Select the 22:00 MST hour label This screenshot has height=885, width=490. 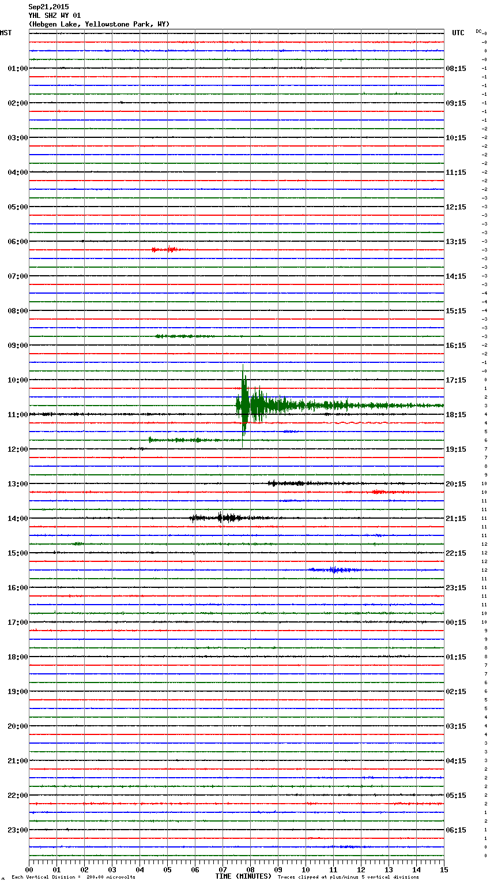[17, 796]
